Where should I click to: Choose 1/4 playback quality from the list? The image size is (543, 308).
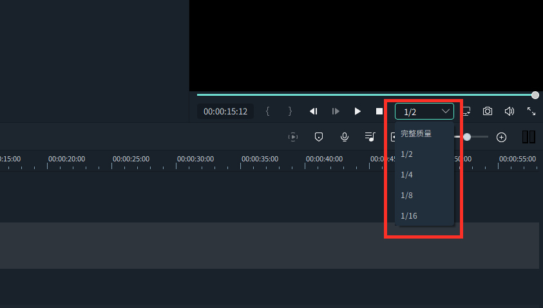click(407, 175)
